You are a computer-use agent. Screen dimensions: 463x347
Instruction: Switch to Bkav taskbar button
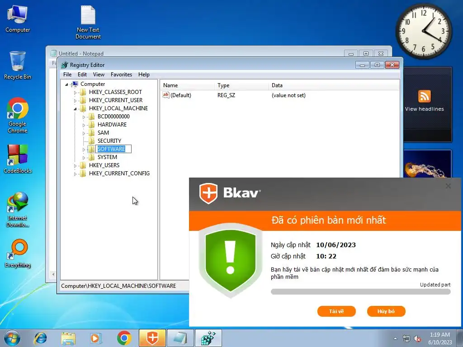click(152, 338)
